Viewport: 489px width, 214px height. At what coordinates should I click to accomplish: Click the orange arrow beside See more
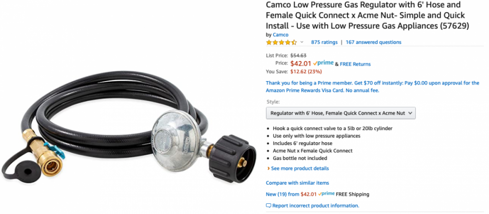268,169
